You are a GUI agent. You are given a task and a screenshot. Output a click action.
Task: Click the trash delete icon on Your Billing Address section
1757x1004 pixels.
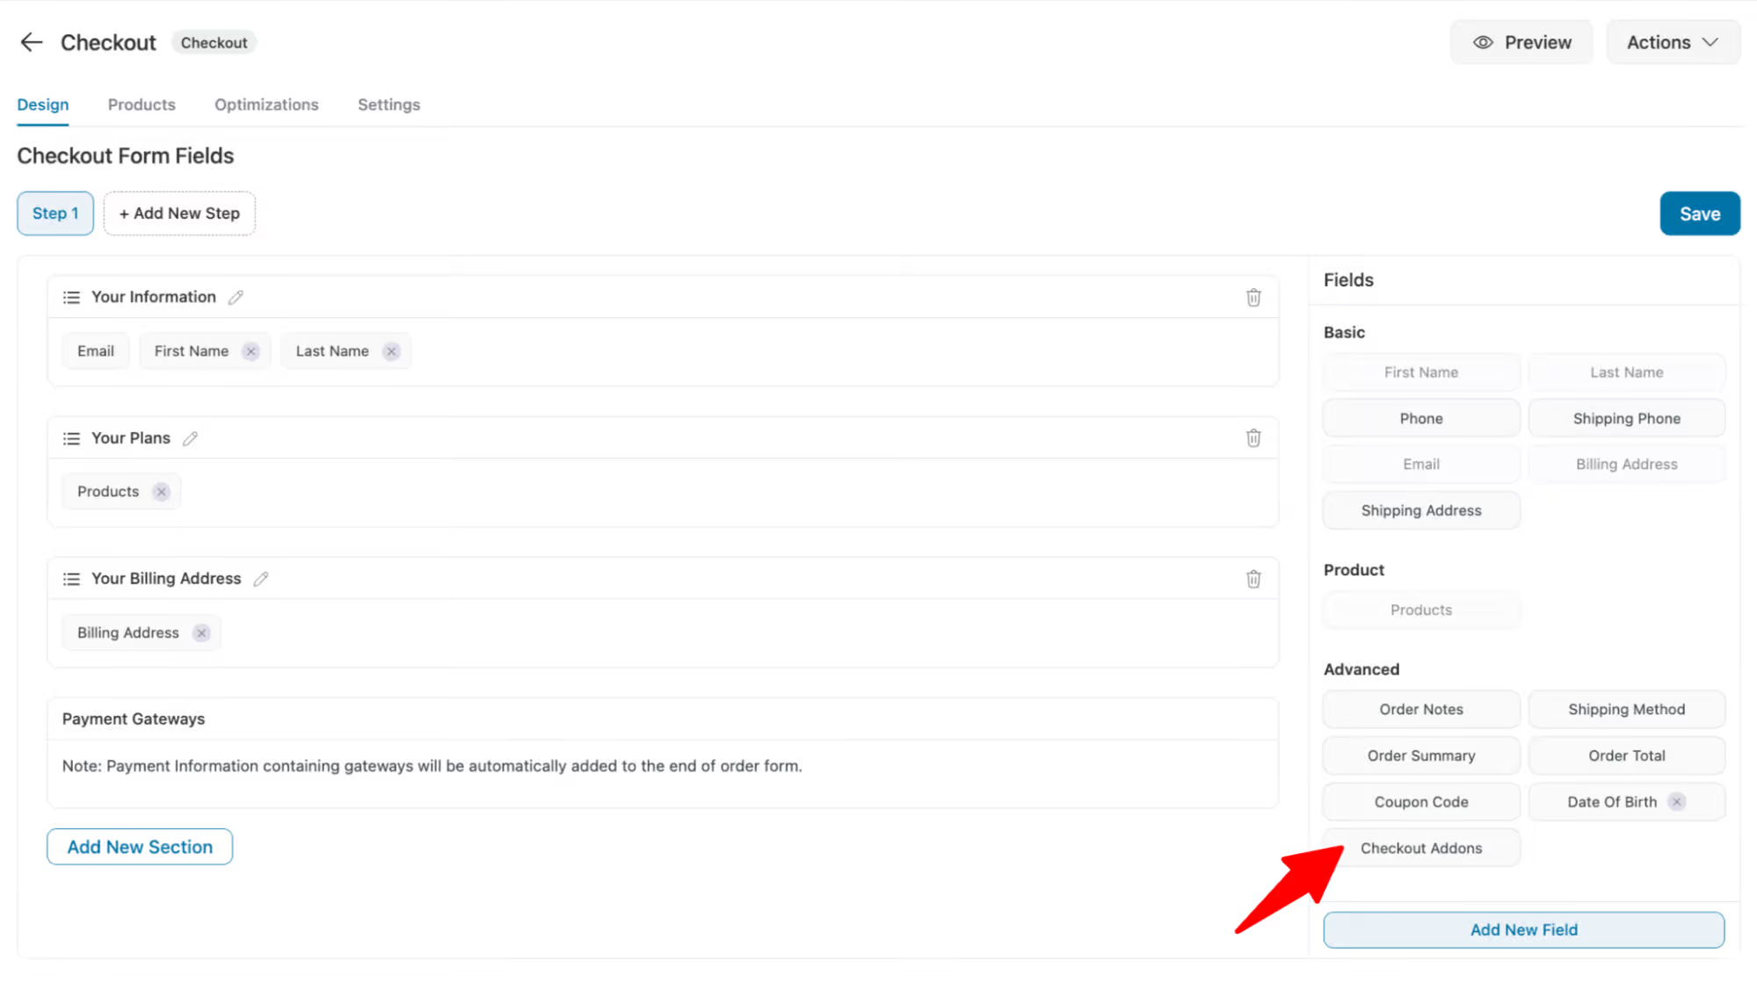point(1252,579)
